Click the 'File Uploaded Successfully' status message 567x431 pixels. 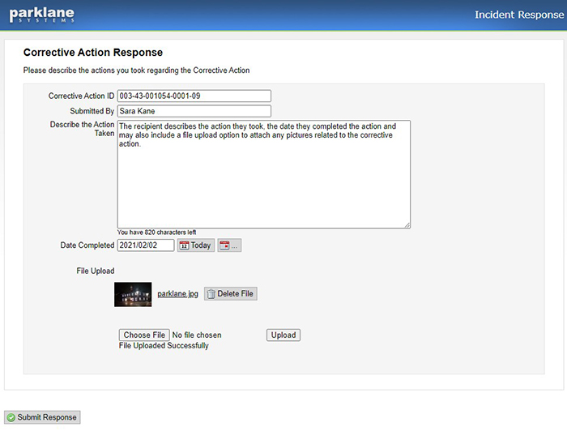pyautogui.click(x=164, y=346)
